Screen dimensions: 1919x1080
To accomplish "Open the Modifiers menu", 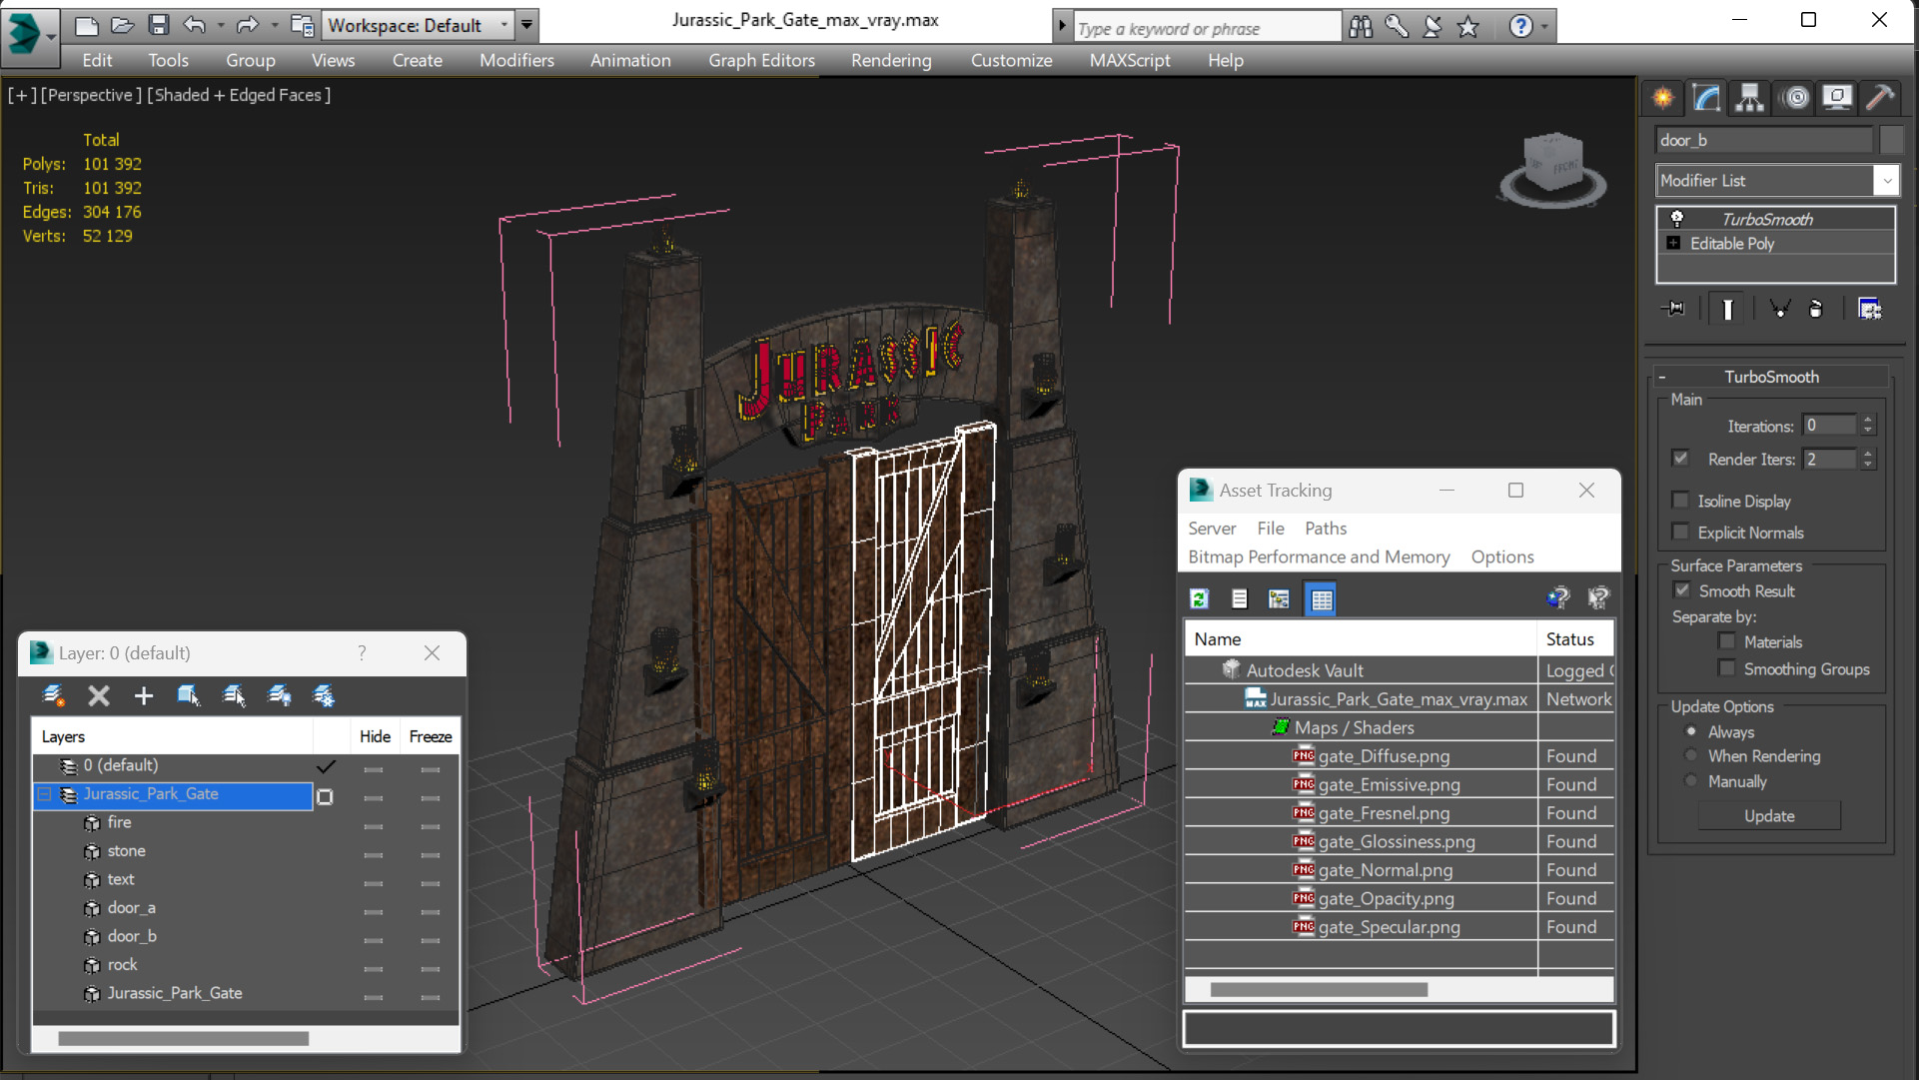I will [516, 60].
